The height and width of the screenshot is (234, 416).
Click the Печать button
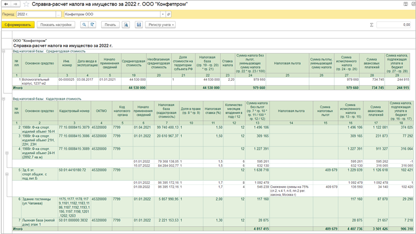pos(110,25)
